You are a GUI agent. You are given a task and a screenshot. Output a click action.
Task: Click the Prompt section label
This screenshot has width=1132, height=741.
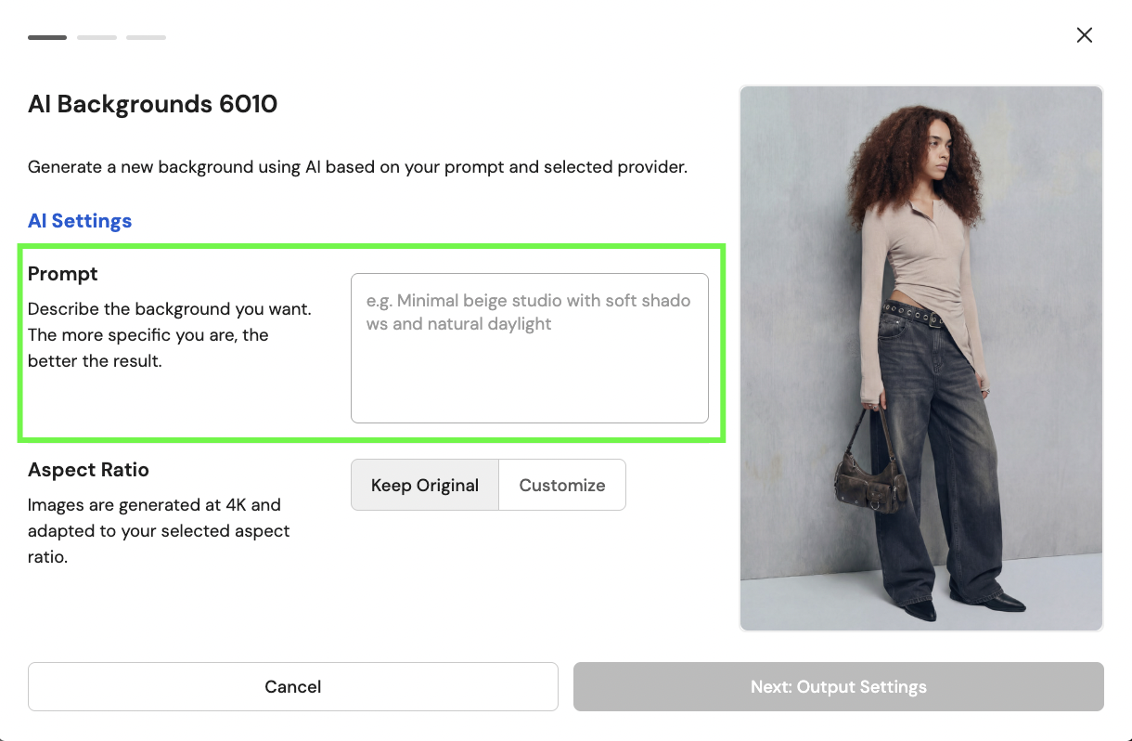tap(63, 274)
